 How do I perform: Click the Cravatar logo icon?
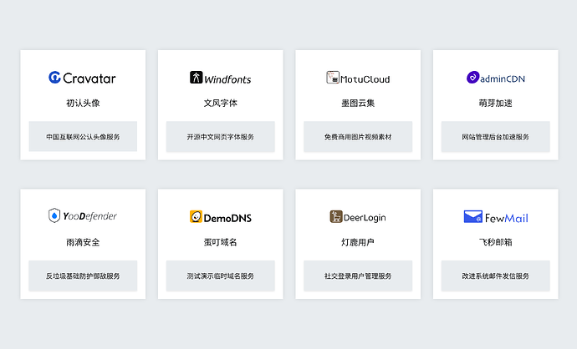(54, 78)
